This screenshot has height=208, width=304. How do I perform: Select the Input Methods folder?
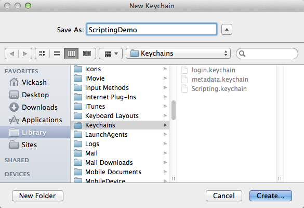tap(120, 88)
